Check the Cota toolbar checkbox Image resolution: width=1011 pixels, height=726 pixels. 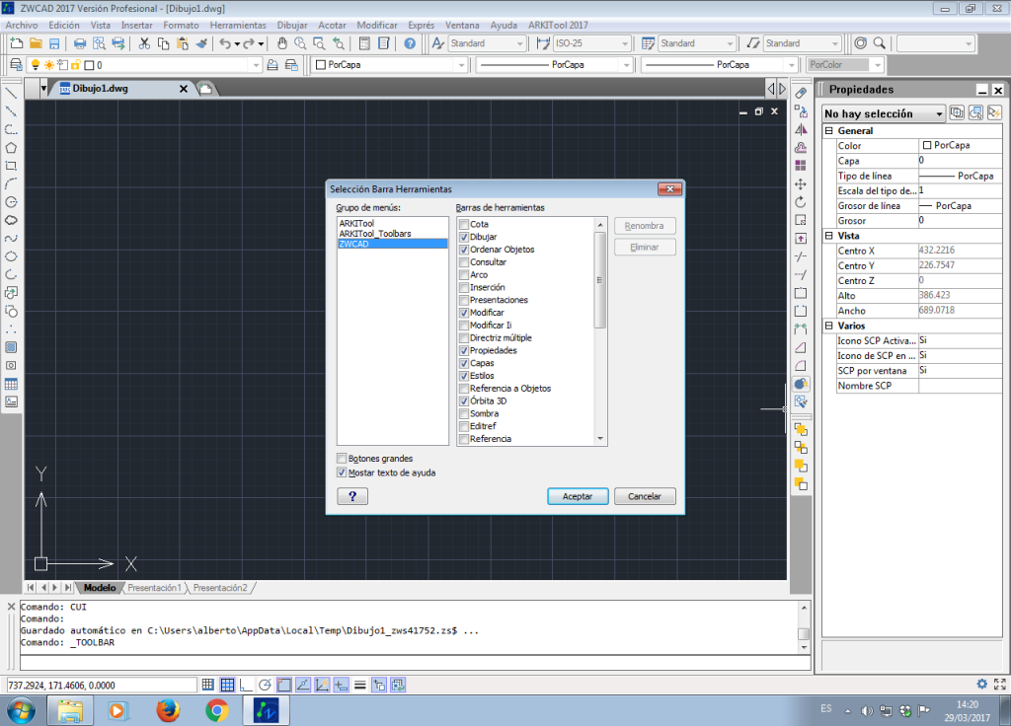[464, 225]
